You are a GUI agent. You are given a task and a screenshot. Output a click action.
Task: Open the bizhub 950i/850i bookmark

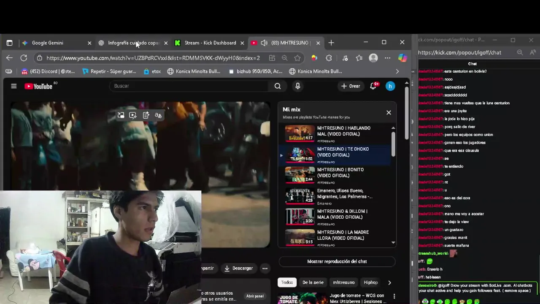pos(255,71)
